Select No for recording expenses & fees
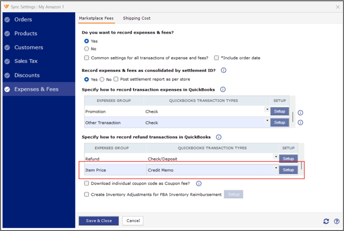344x231 pixels. [87, 49]
